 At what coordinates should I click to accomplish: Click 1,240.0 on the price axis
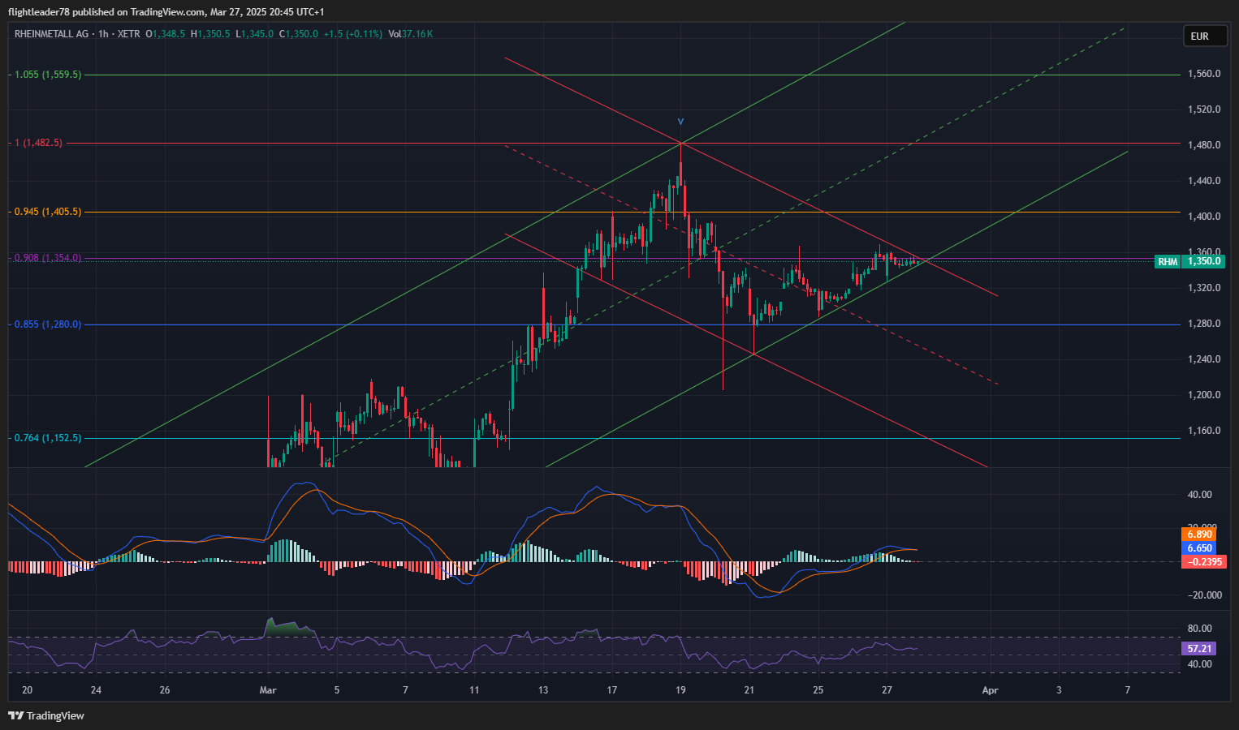tap(1204, 359)
